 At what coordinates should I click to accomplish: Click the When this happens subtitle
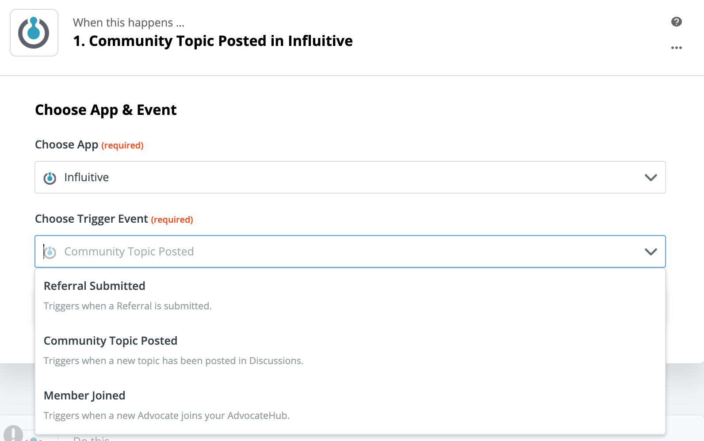click(128, 23)
